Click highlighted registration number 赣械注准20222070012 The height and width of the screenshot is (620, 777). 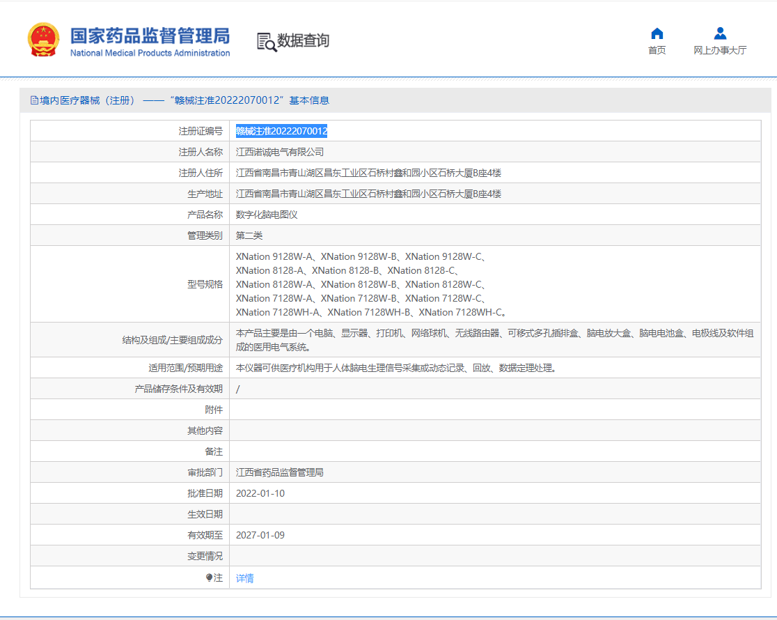(x=281, y=131)
